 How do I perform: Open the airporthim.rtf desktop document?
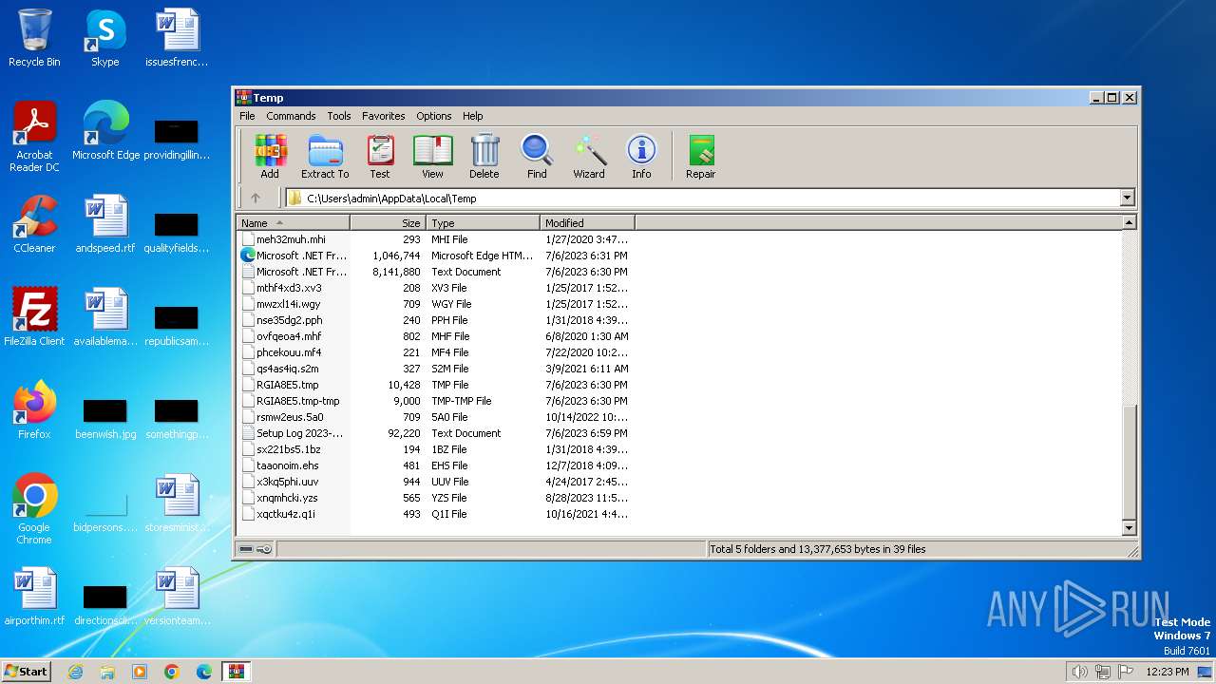(x=34, y=597)
